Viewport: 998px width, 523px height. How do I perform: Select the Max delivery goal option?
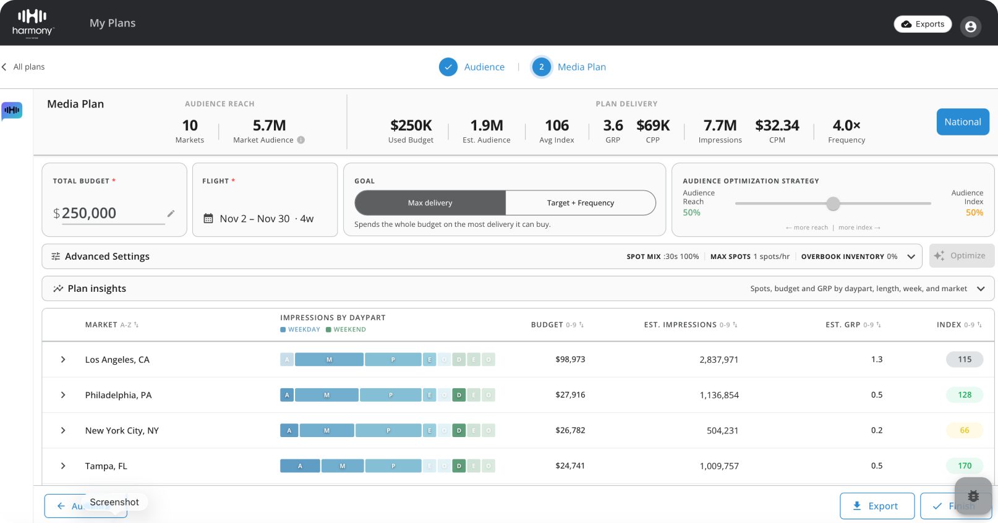coord(430,203)
